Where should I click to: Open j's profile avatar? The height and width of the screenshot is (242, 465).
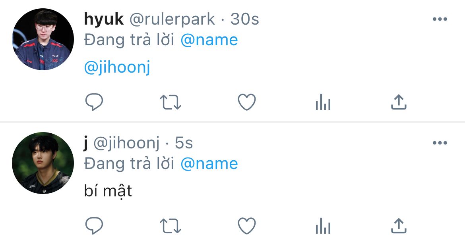coord(43,163)
